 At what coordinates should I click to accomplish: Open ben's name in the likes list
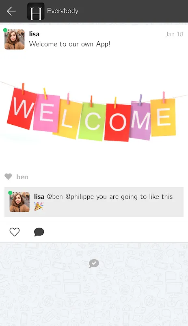(x=22, y=177)
